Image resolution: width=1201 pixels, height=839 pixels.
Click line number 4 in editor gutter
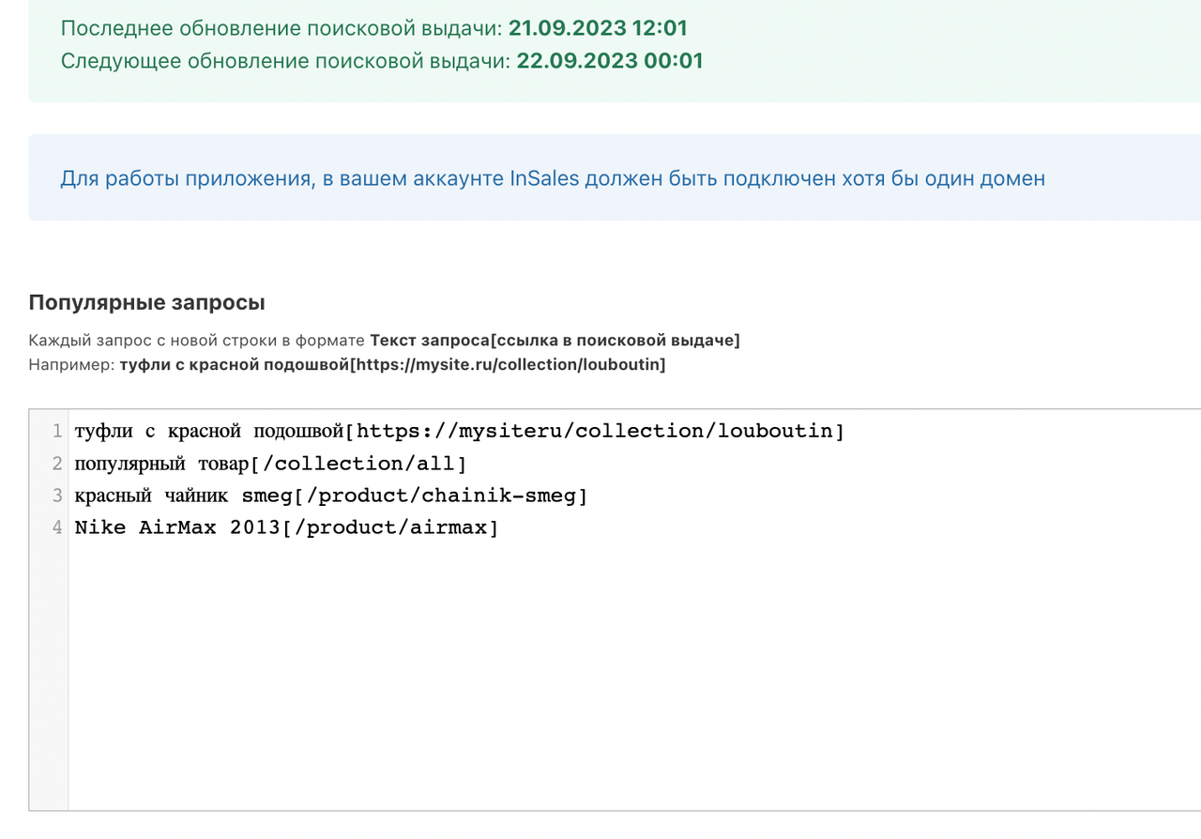pyautogui.click(x=57, y=527)
